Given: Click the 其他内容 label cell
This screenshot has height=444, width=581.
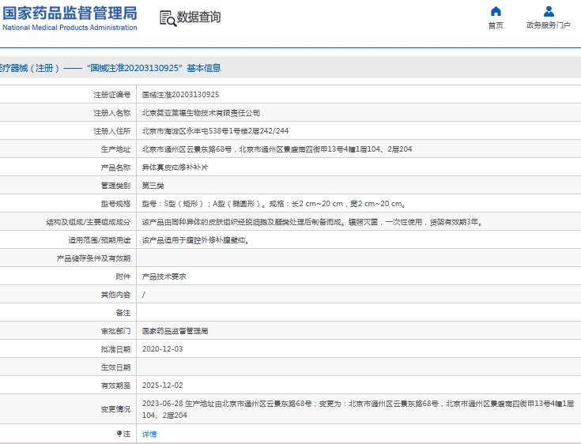Looking at the screenshot, I should tap(115, 295).
